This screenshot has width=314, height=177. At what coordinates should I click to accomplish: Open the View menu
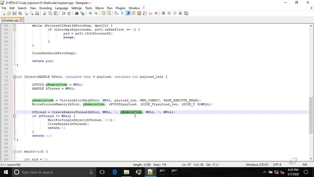click(33, 8)
